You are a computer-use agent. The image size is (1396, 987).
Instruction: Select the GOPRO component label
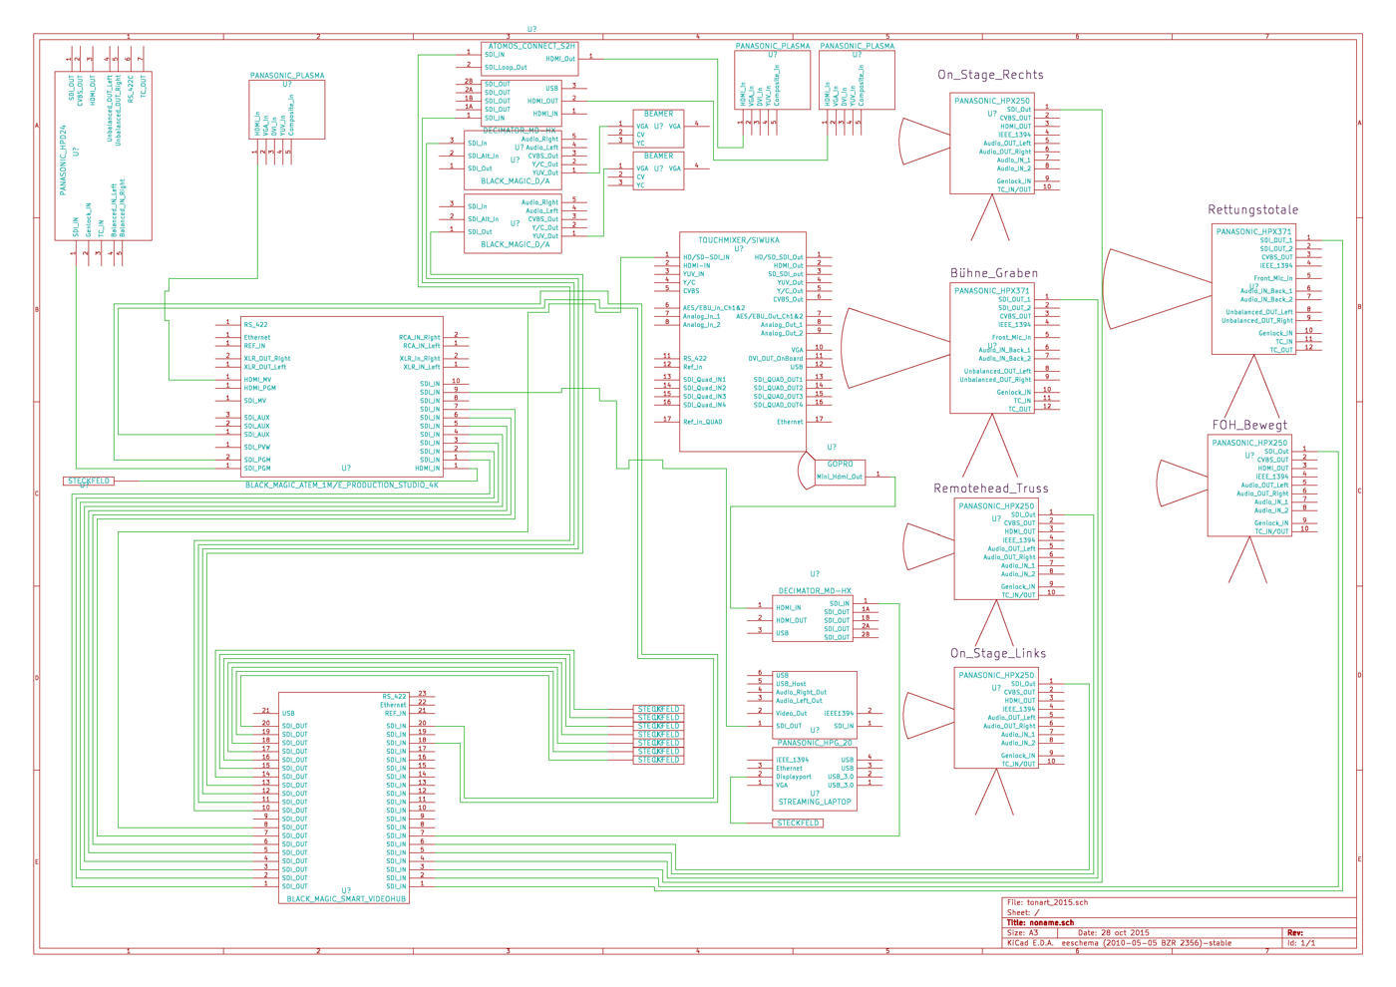coord(840,465)
